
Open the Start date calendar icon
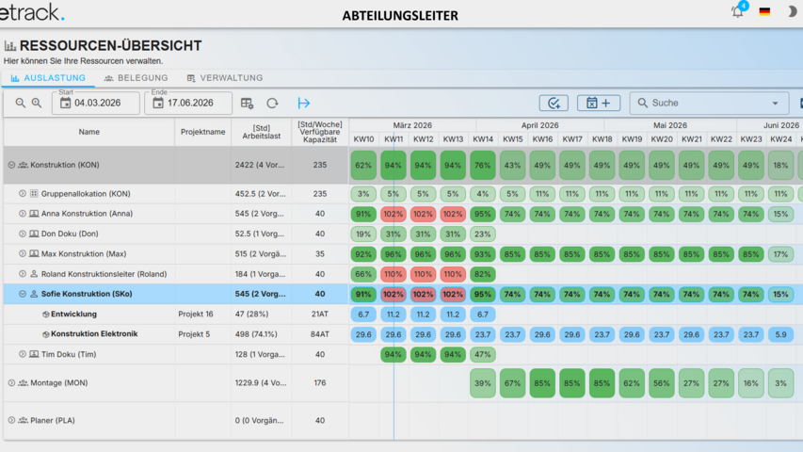point(66,103)
